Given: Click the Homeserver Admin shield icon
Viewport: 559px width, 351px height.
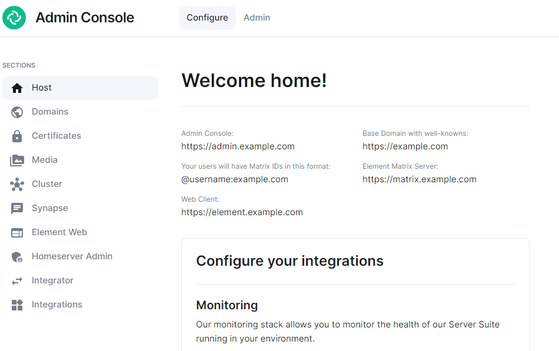Looking at the screenshot, I should 16,256.
